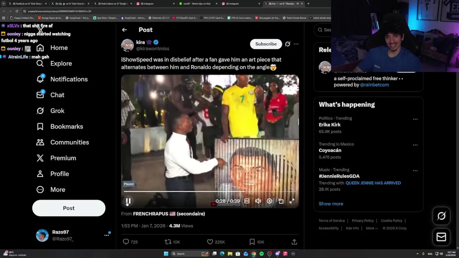The width and height of the screenshot is (459, 258).
Task: Open the Cookie Policy link
Action: click(x=392, y=221)
